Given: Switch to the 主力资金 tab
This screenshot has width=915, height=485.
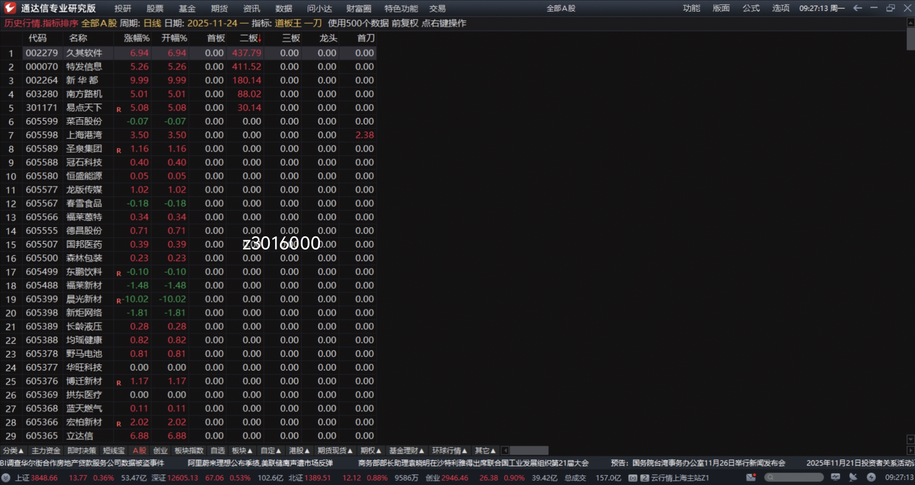Looking at the screenshot, I should (46, 451).
